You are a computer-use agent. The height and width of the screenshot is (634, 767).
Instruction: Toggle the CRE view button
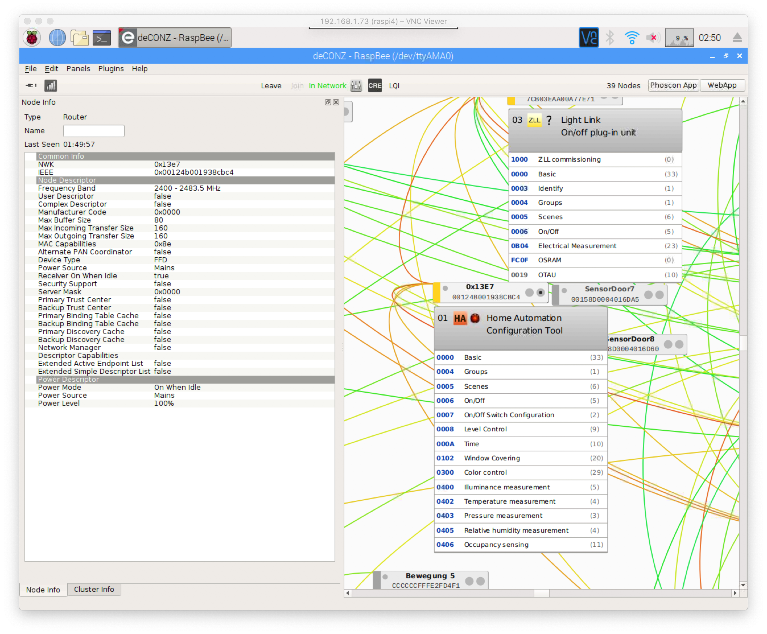pyautogui.click(x=375, y=85)
